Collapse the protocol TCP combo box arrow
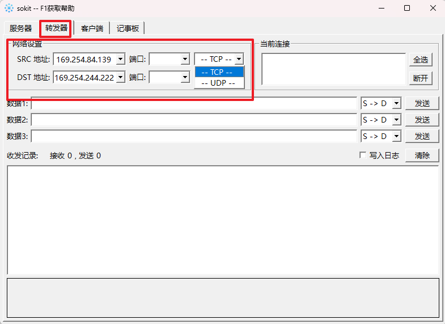Viewport: 445px width, 324px height. (x=239, y=59)
